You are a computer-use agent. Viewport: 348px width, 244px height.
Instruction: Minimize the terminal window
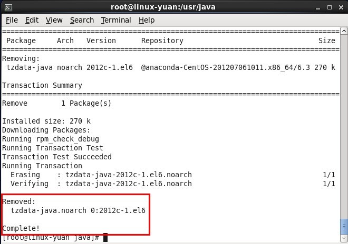[315, 7]
